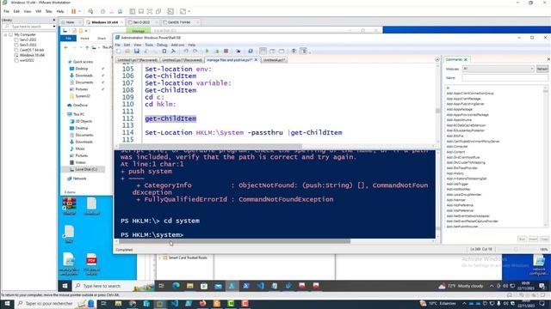Close the manage files and psdrive script tab
Viewport: 551px width, 309px height.
click(x=256, y=60)
